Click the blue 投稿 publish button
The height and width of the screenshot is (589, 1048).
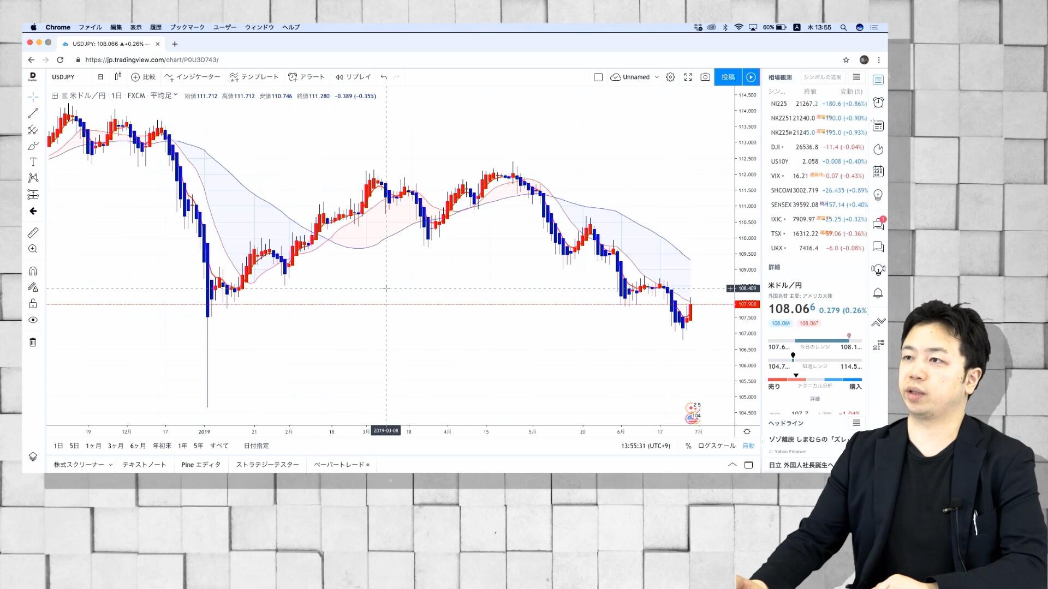(x=728, y=77)
